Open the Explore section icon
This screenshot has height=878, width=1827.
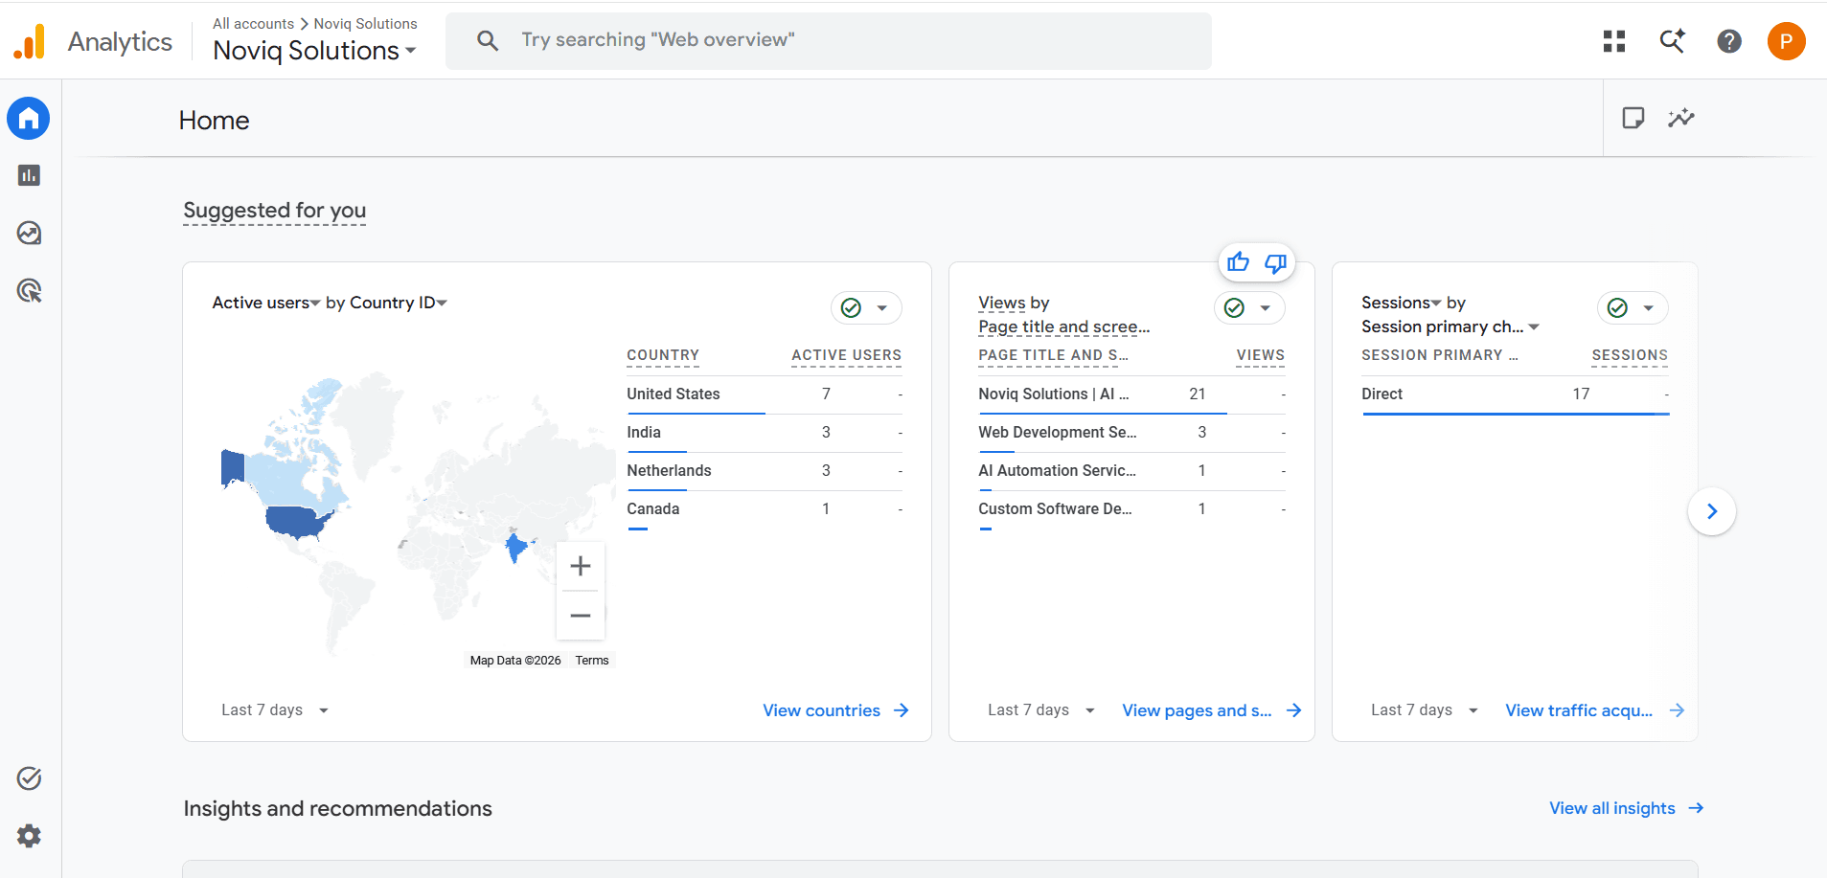pos(29,233)
